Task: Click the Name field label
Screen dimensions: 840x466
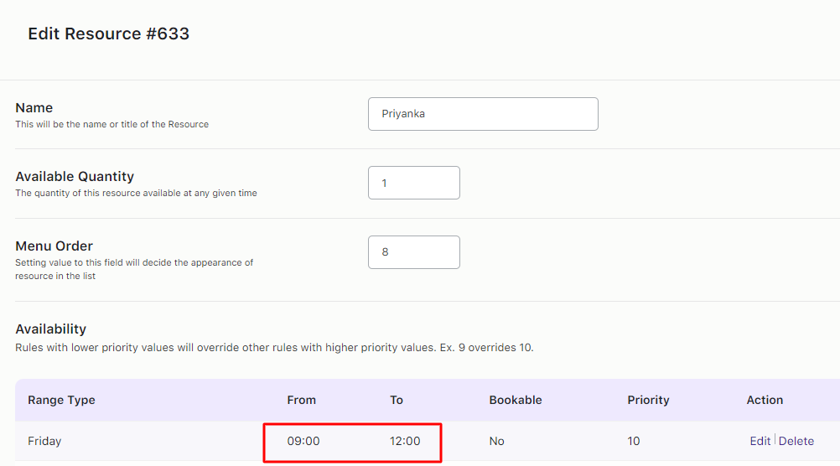Action: coord(34,107)
